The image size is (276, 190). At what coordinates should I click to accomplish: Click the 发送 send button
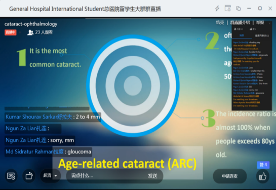pyautogui.click(x=152, y=176)
